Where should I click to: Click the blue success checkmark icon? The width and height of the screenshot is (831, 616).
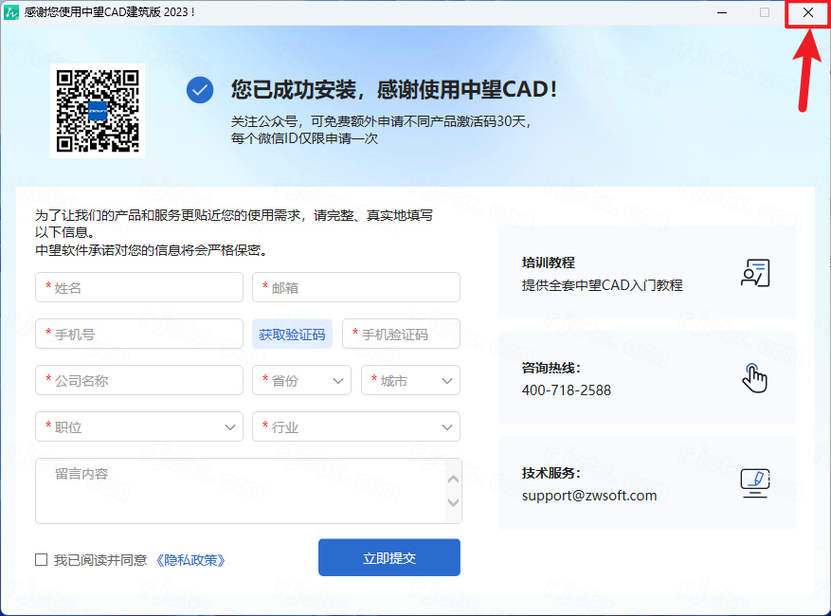(200, 90)
